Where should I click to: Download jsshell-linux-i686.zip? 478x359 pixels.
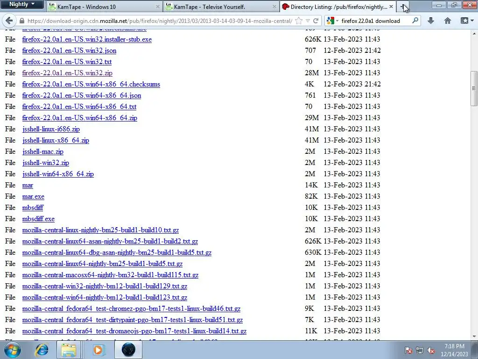(51, 129)
